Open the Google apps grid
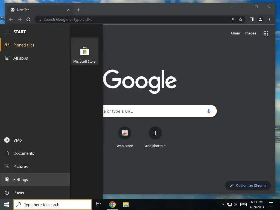Image resolution: width=280 pixels, height=210 pixels. tap(266, 33)
